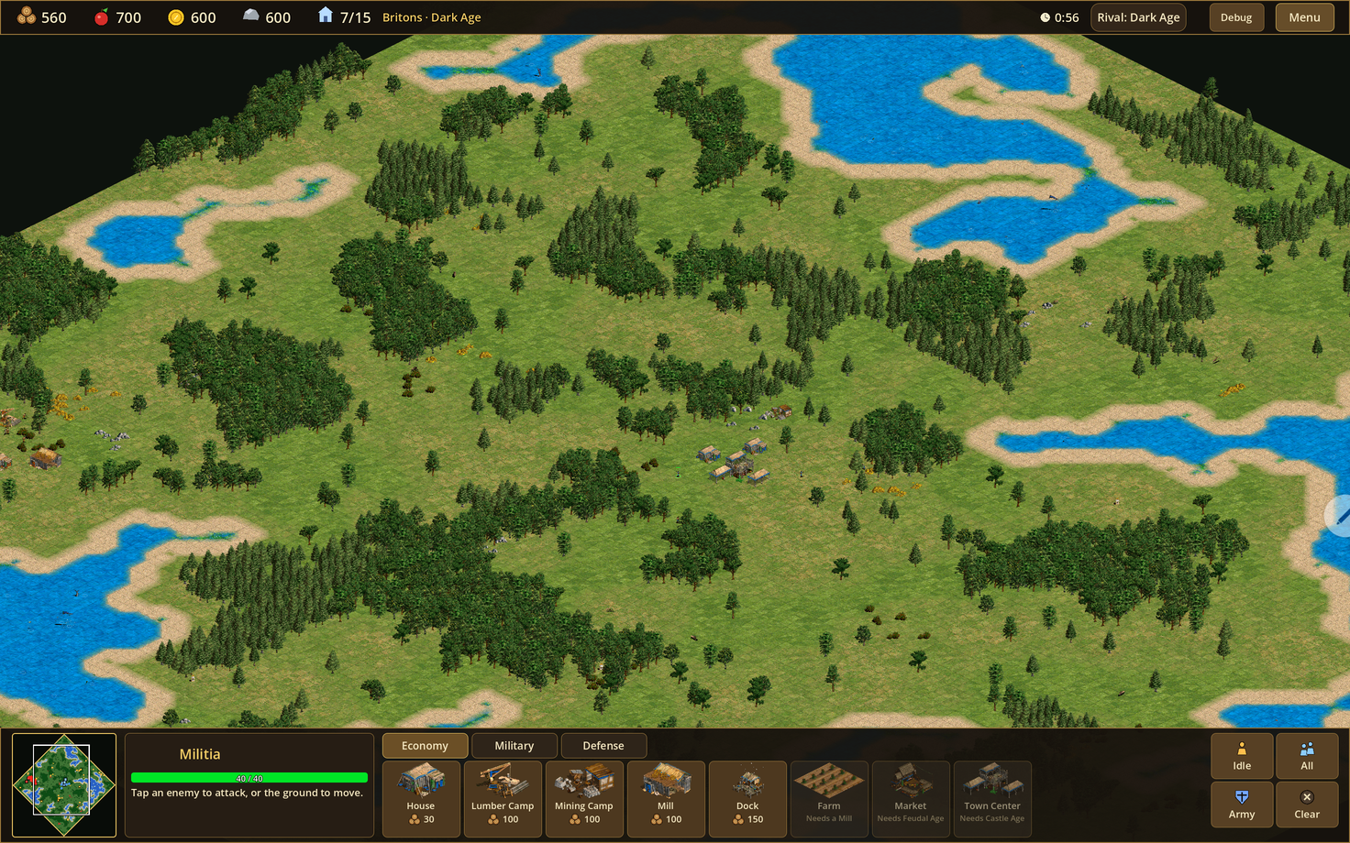Screen dimensions: 1350x843
Task: Click the gold resource icon
Action: 176,17
